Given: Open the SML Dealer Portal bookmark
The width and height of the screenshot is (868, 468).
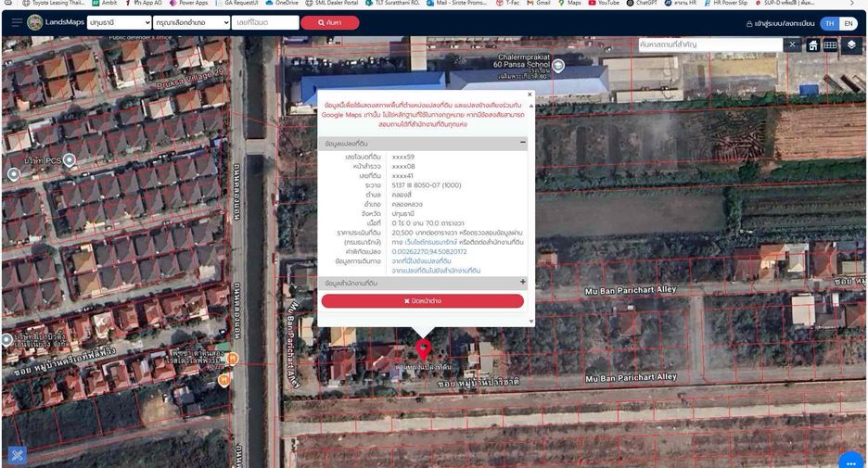Looking at the screenshot, I should 332,3.
